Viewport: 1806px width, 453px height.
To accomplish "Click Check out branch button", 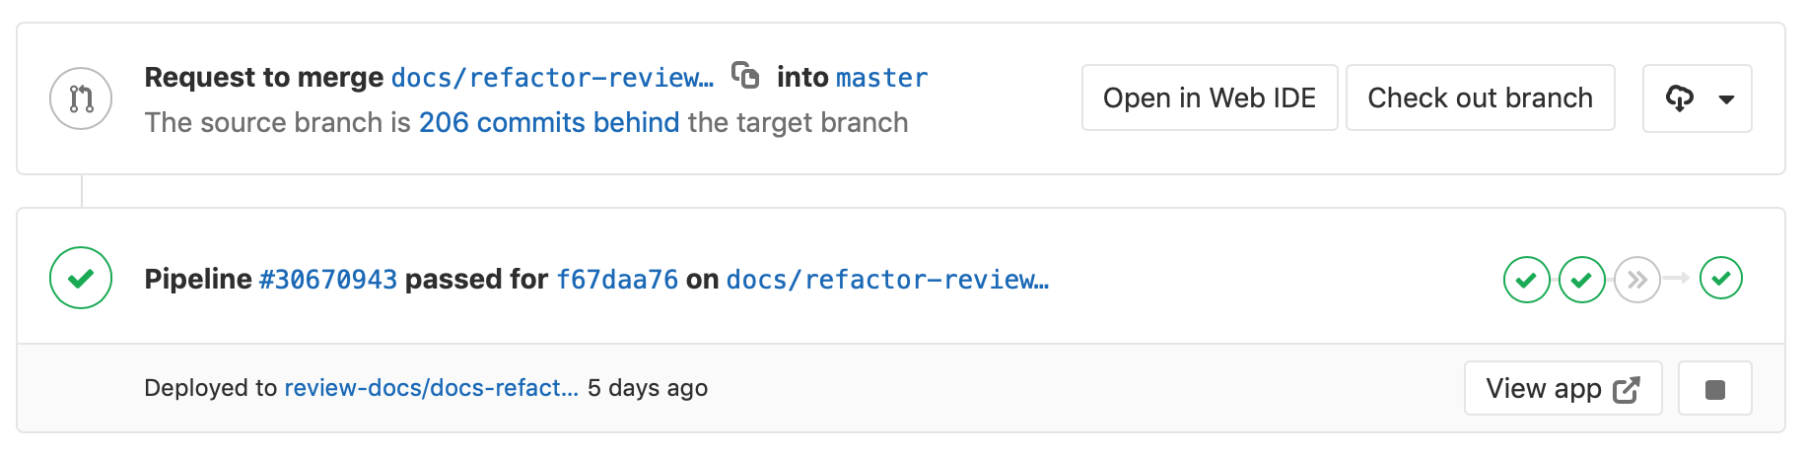I will (x=1480, y=98).
